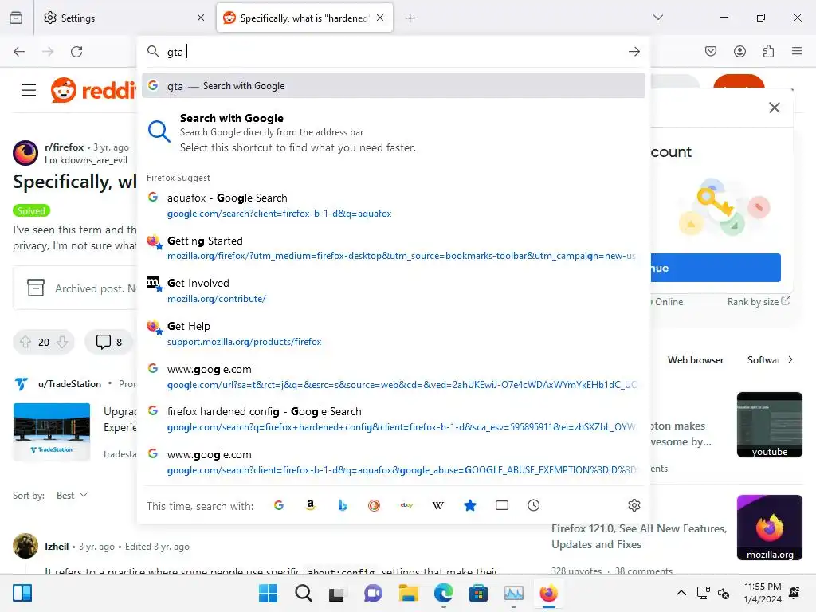
Task: Open the Firefox application menu
Action: pyautogui.click(x=797, y=51)
